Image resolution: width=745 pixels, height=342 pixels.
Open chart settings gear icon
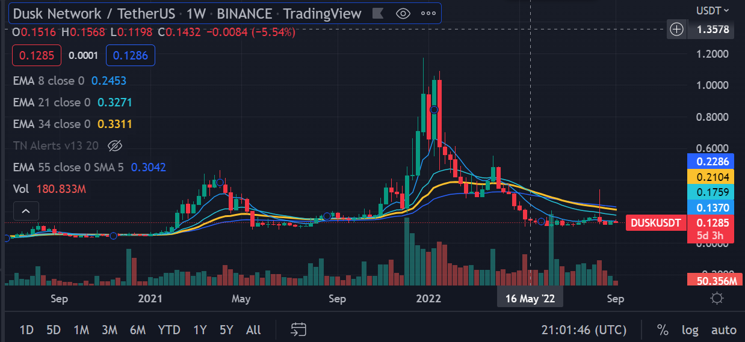pos(716,298)
